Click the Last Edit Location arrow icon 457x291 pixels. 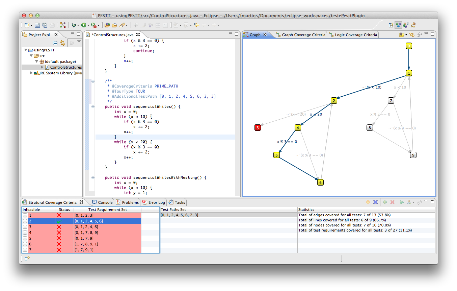click(x=196, y=25)
